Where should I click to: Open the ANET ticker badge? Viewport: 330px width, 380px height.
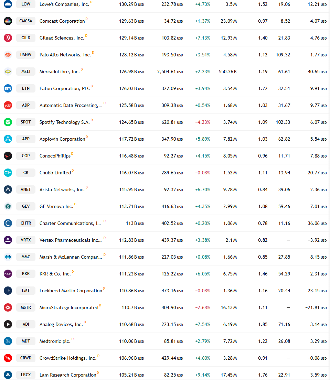click(x=26, y=189)
